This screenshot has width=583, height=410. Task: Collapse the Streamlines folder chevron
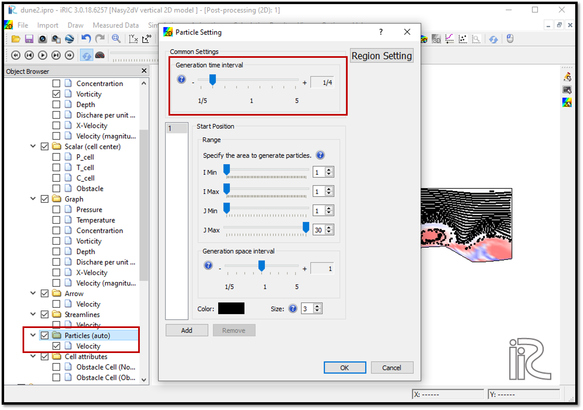click(33, 314)
